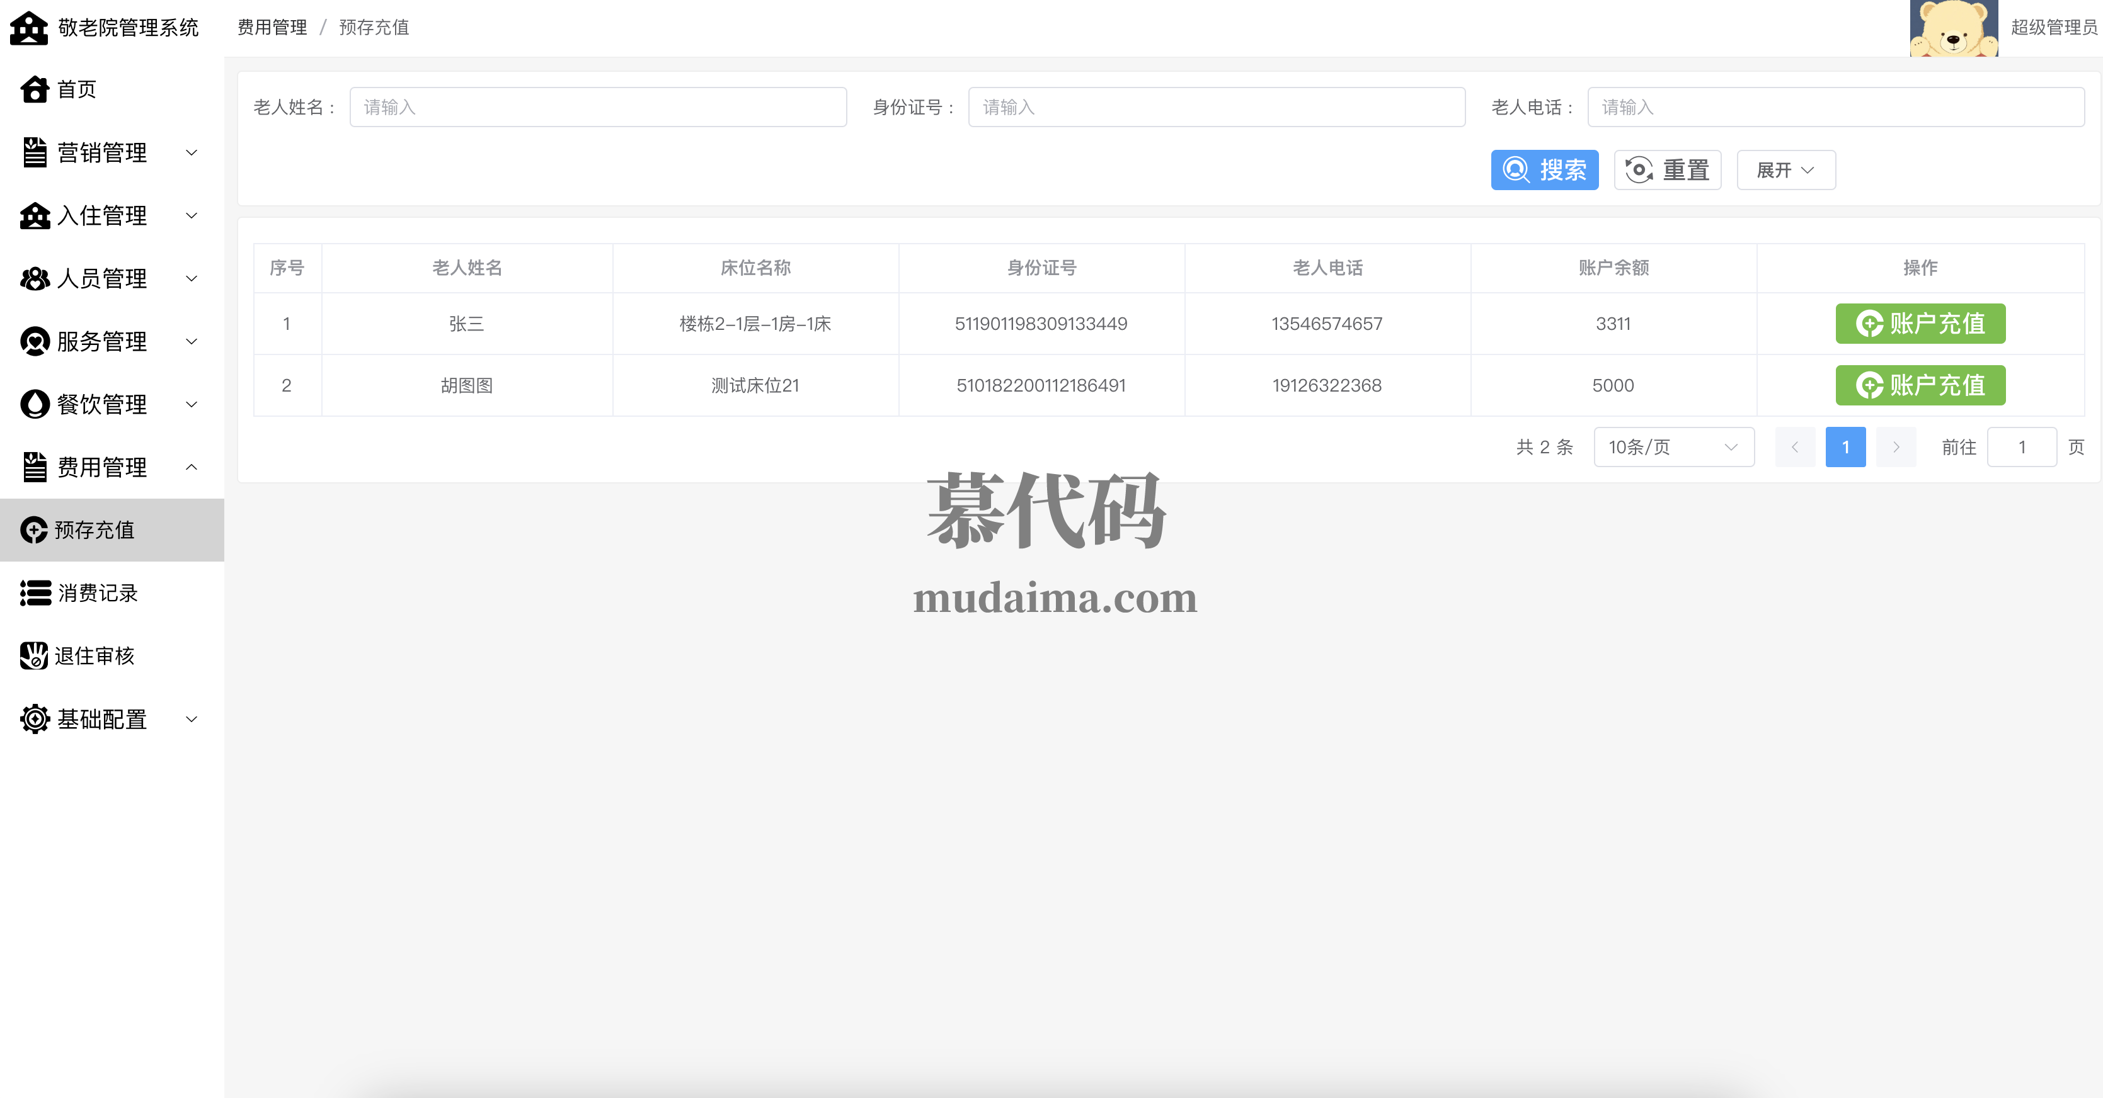This screenshot has width=2103, height=1098.
Task: Collapse the 费用管理 menu chevron
Action: pos(192,467)
